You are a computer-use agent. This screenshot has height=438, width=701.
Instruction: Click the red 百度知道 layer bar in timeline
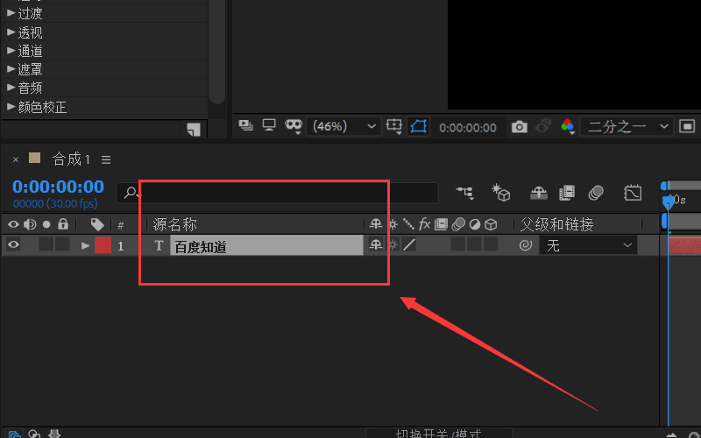point(685,245)
